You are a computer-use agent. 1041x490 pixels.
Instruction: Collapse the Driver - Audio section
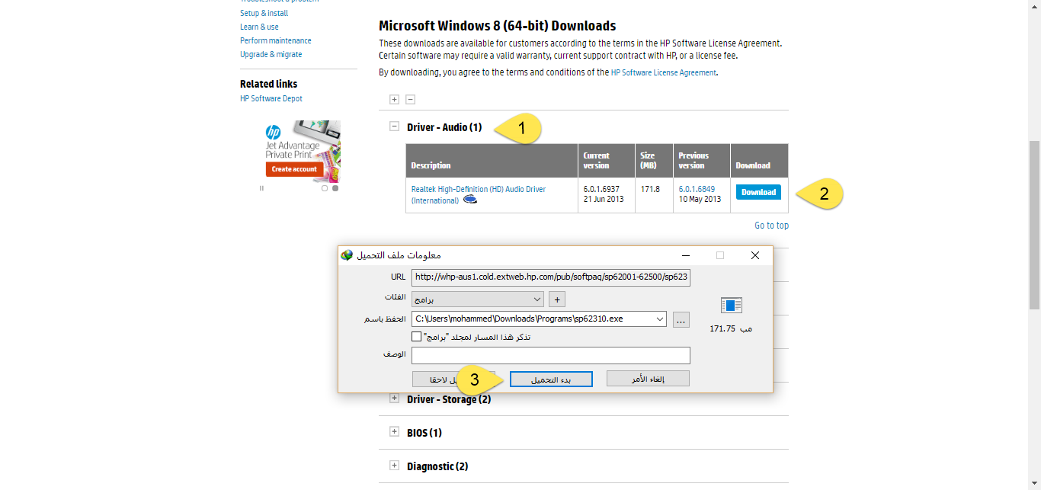click(394, 127)
